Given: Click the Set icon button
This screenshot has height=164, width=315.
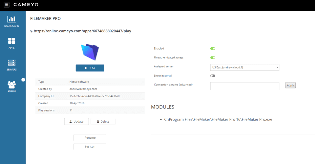Looking at the screenshot, I should pos(90,147).
